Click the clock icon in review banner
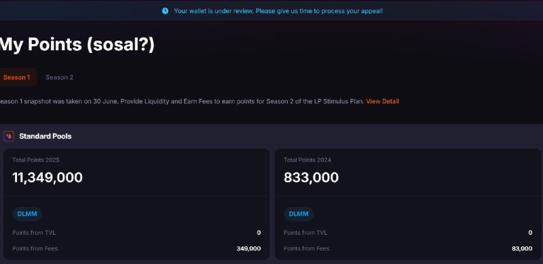 [165, 11]
